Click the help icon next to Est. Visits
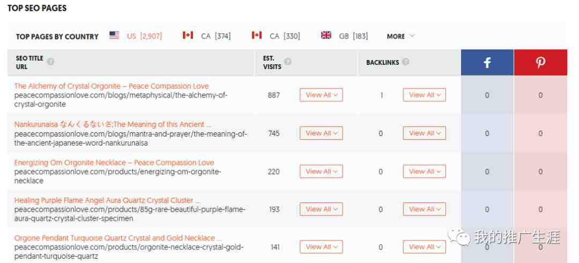This screenshot has height=263, width=579. tap(288, 62)
